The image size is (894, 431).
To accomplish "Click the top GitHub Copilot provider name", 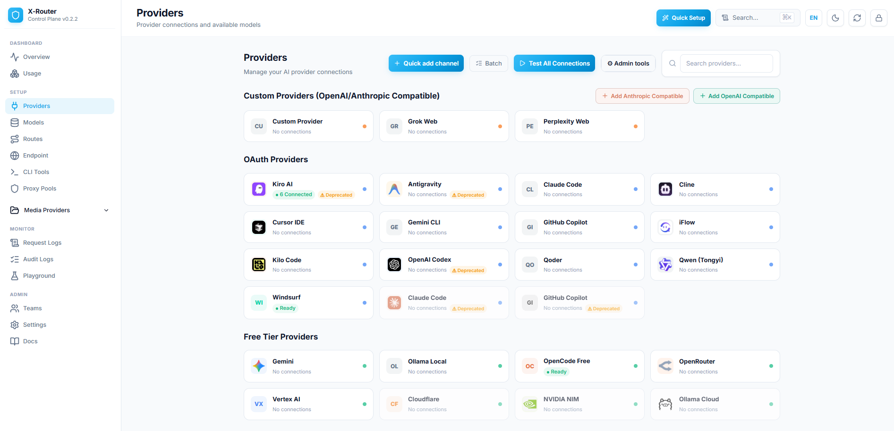I will point(565,223).
